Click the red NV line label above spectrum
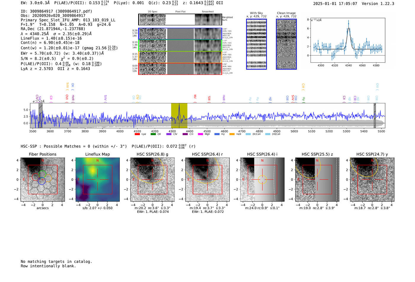The height and width of the screenshot is (282, 415). (x=195, y=97)
